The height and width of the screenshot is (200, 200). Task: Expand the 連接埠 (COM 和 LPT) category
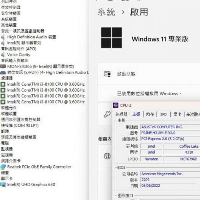pos(20,126)
